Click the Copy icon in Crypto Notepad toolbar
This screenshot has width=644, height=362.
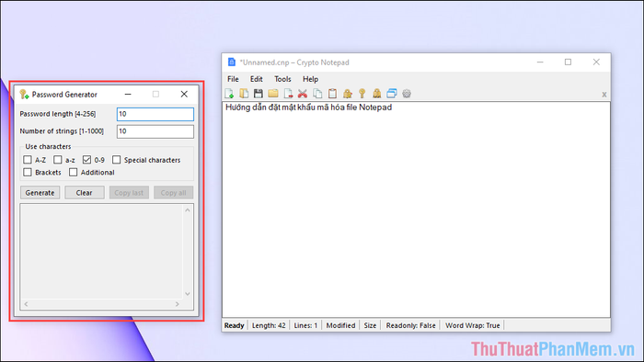point(317,94)
